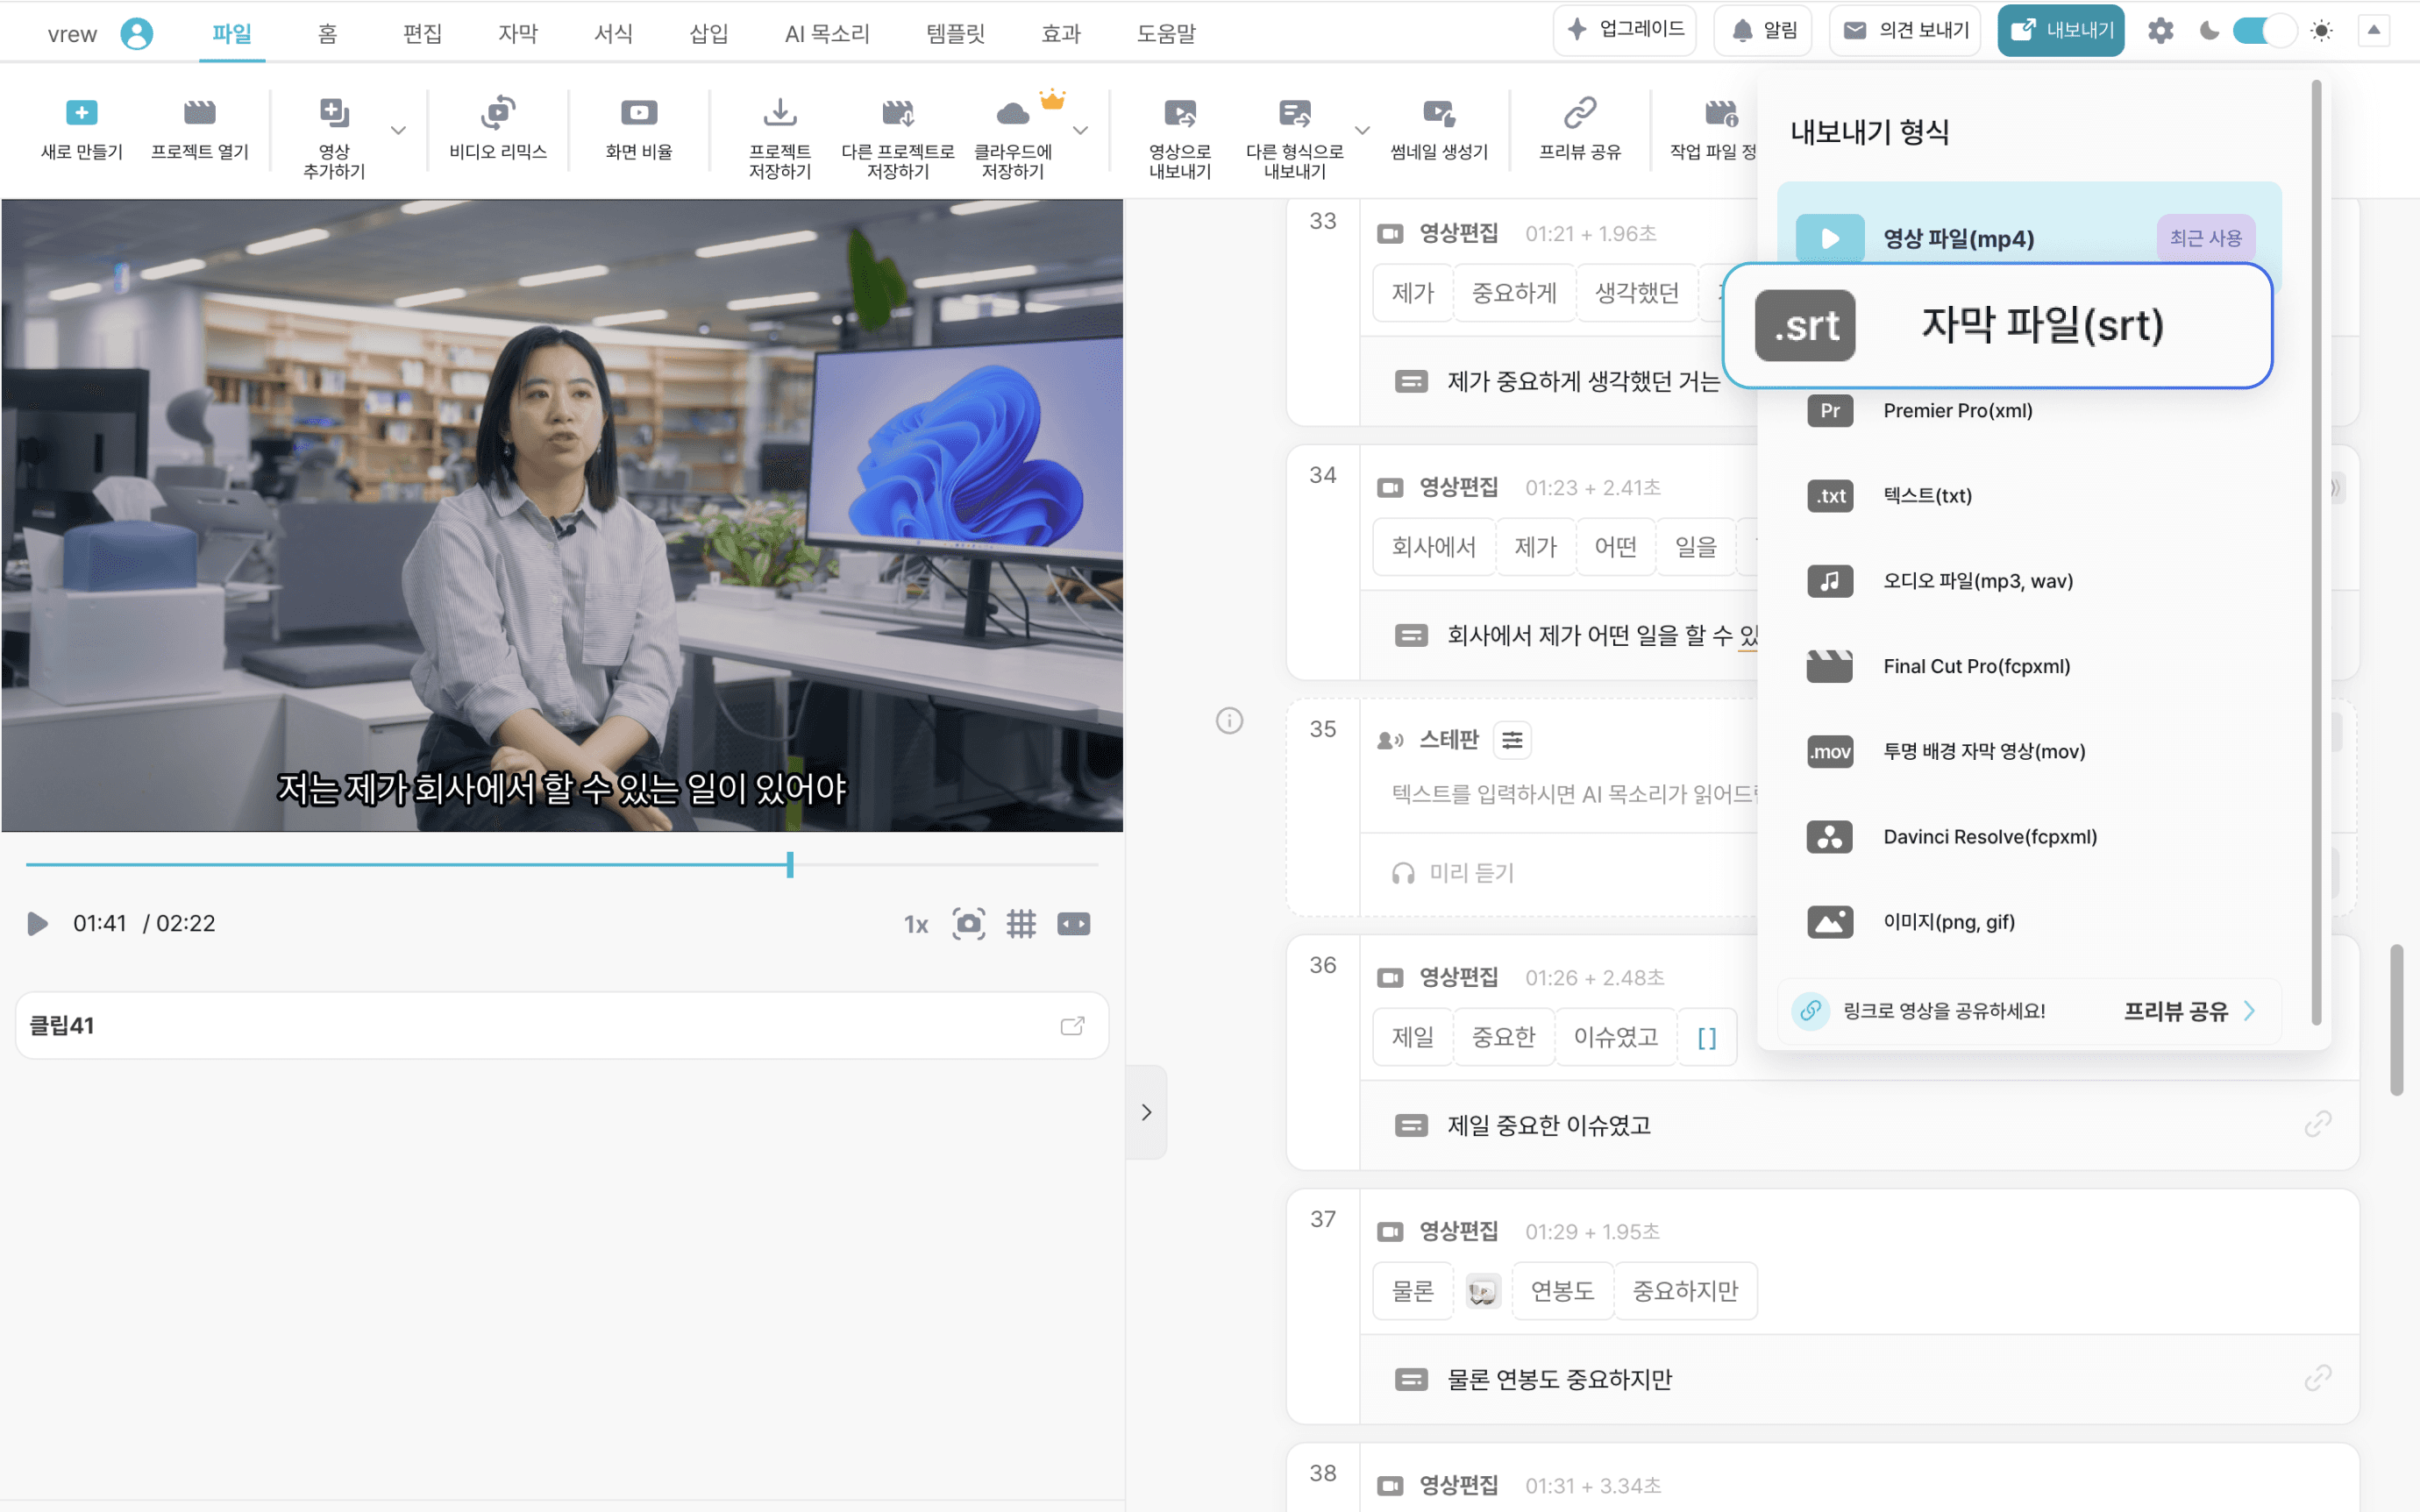The image size is (2420, 1512).
Task: Show the grid overlay icon
Action: tap(1021, 924)
